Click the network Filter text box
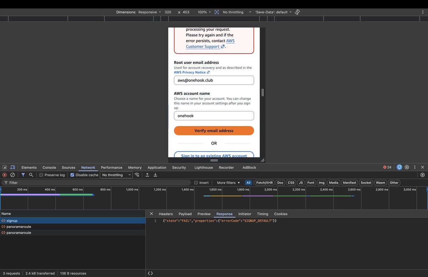 pos(96,182)
